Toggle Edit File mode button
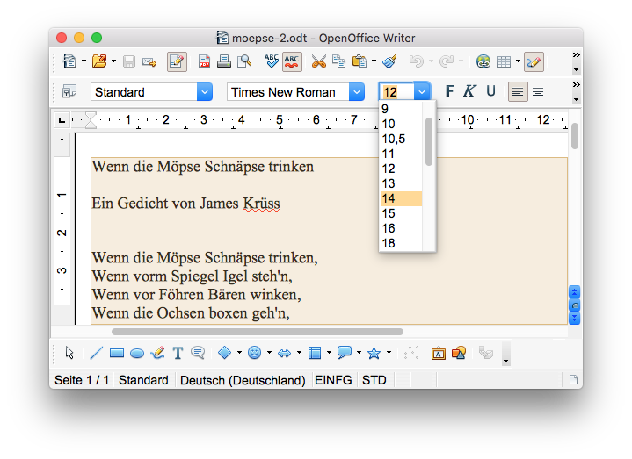This screenshot has height=459, width=632. 177,62
